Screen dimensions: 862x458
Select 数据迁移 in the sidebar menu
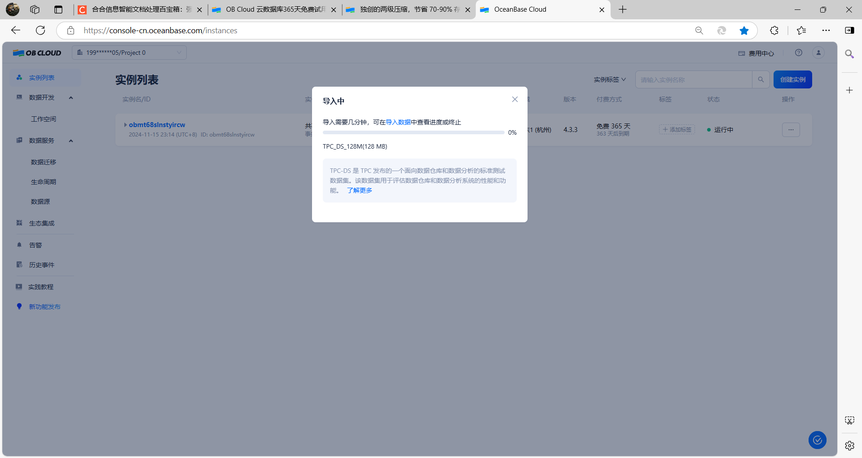tap(43, 162)
